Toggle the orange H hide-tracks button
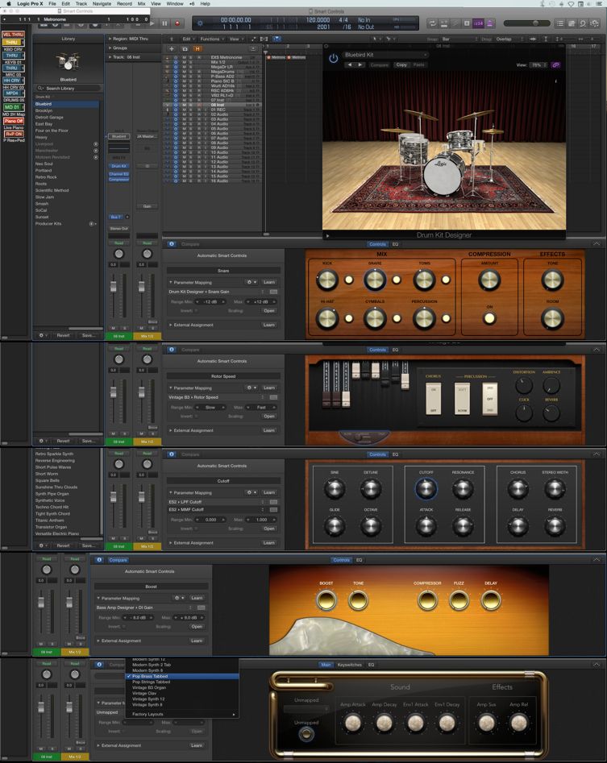The image size is (607, 763). [x=197, y=48]
